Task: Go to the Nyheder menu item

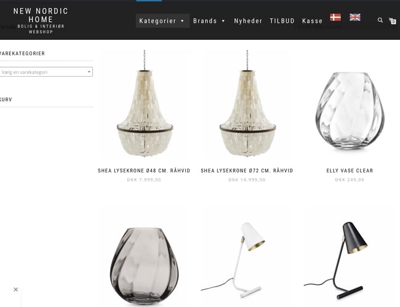Action: [x=248, y=21]
